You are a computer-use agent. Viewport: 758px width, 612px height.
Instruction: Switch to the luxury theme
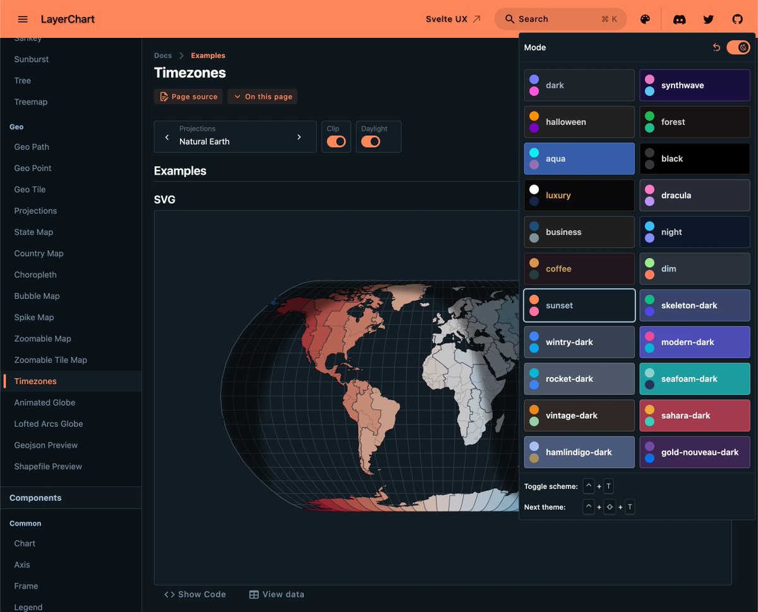(579, 195)
